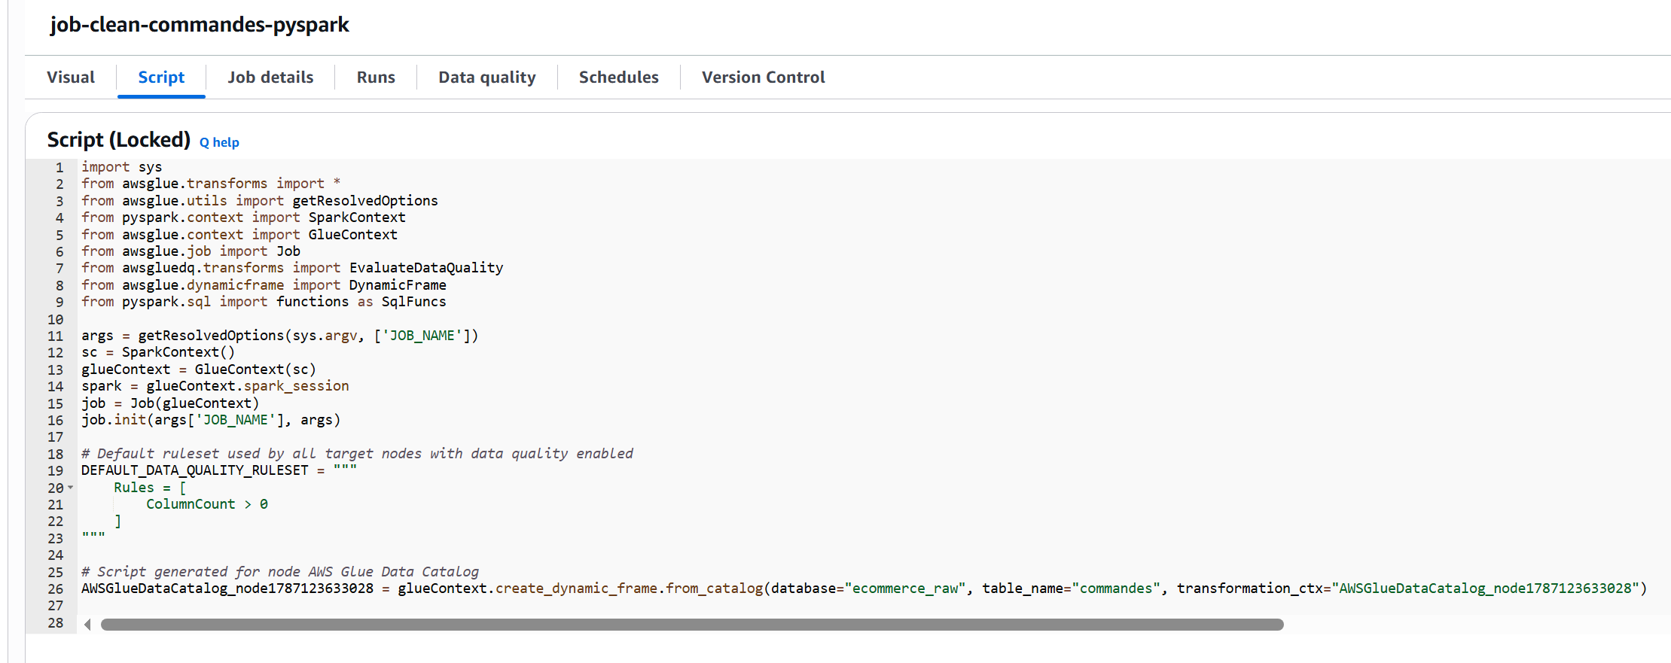
Task: Click 'job.init' on line 16
Action: tap(114, 420)
